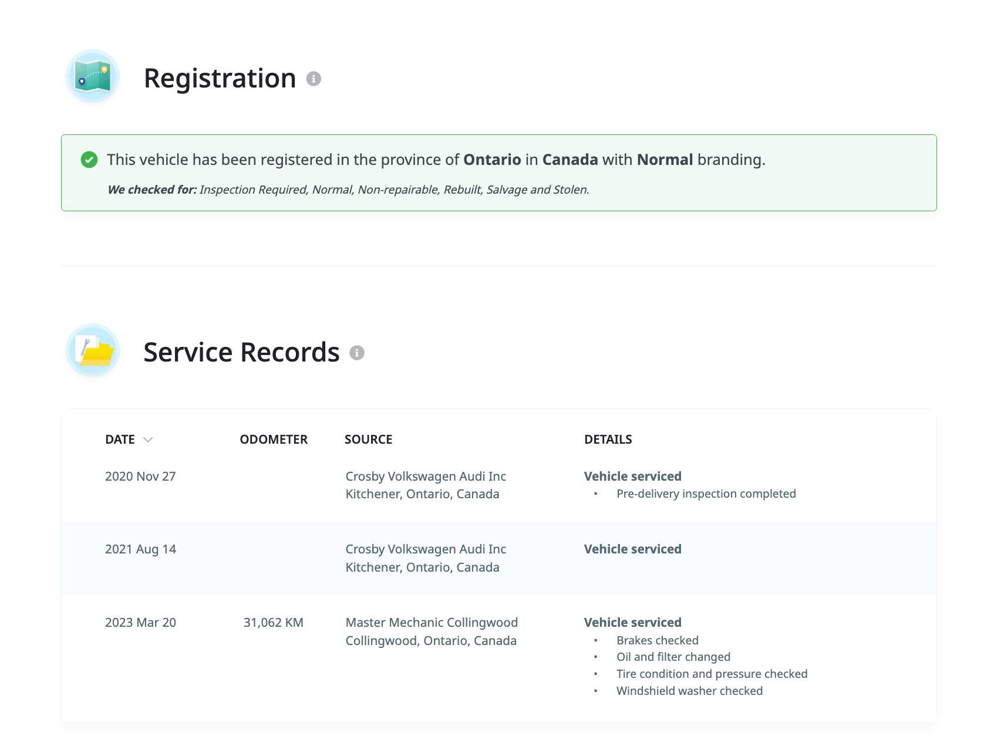
Task: Open the Service Records info icon
Action: click(x=357, y=353)
